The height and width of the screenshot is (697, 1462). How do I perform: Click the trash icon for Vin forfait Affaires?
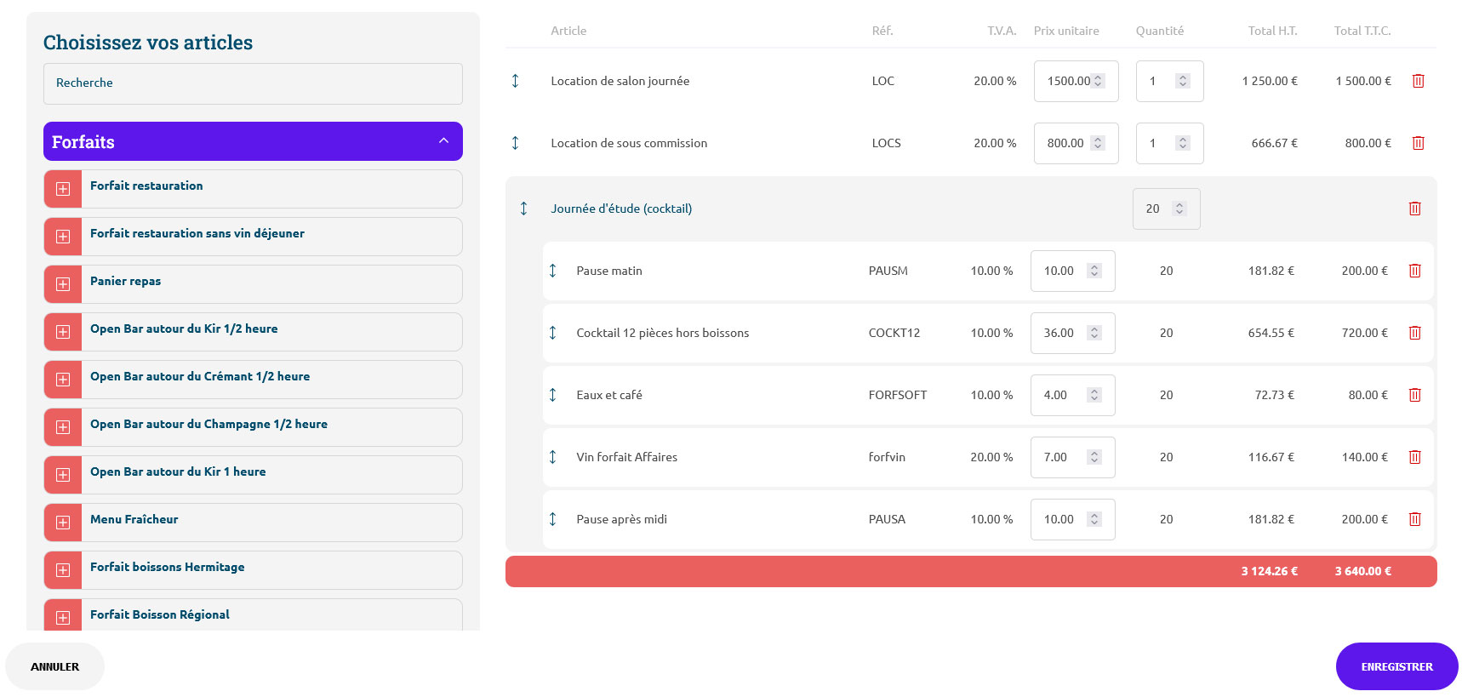1414,457
